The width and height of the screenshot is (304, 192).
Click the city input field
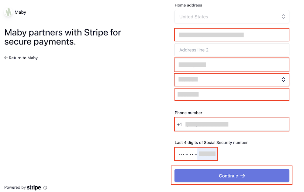[x=232, y=65]
